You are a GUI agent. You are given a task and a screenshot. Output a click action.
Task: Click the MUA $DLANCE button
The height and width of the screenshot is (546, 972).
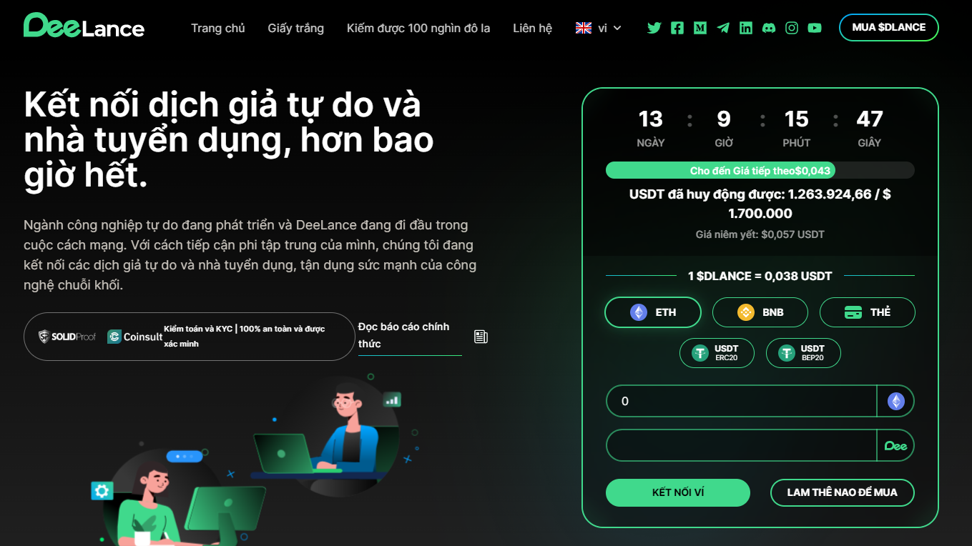click(889, 27)
